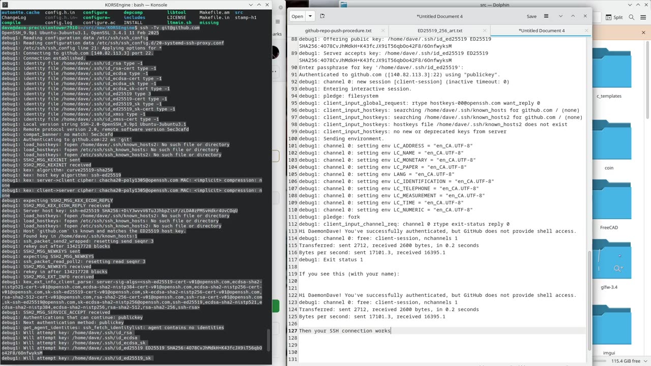Click 'debug1: Entering interactive session.' line
Image resolution: width=651 pixels, height=366 pixels.
click(355, 89)
